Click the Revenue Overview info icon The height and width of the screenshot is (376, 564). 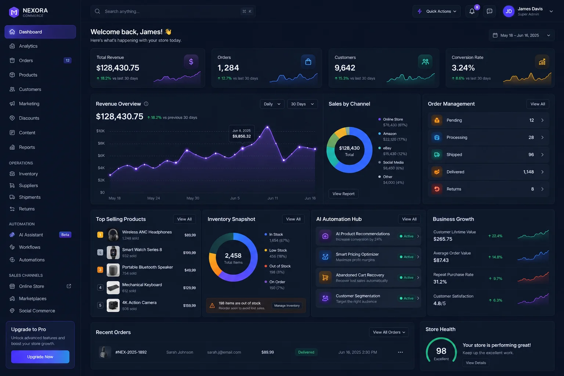click(x=146, y=104)
